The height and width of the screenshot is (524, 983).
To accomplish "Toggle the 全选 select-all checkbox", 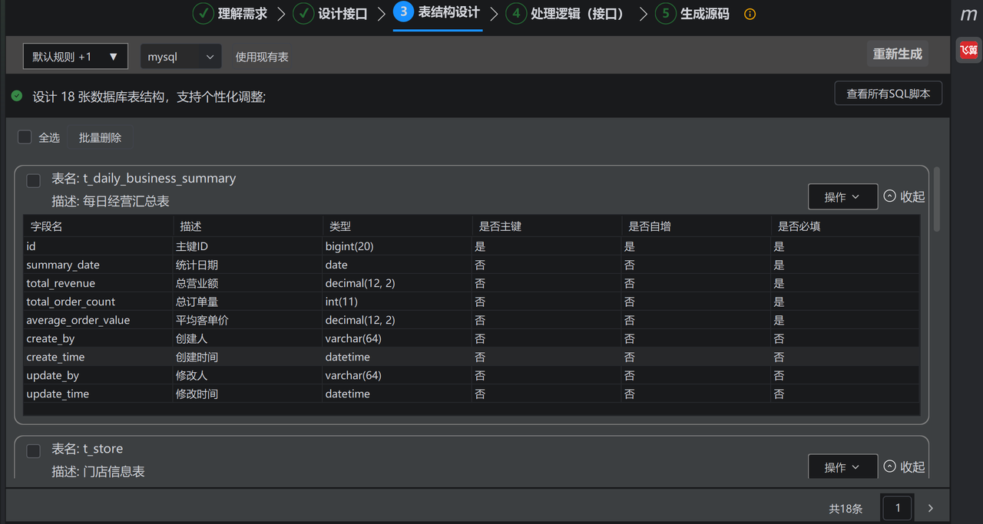I will (x=25, y=137).
